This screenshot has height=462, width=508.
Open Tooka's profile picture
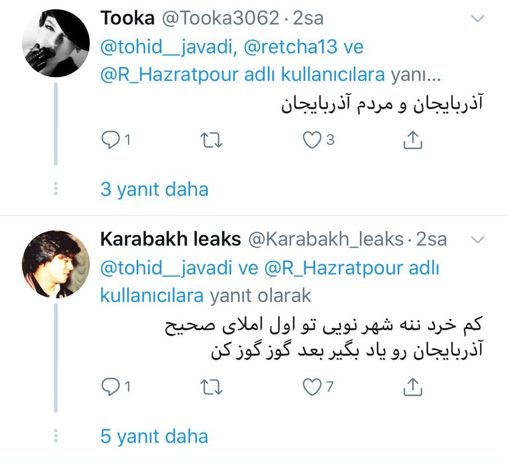pyautogui.click(x=56, y=43)
